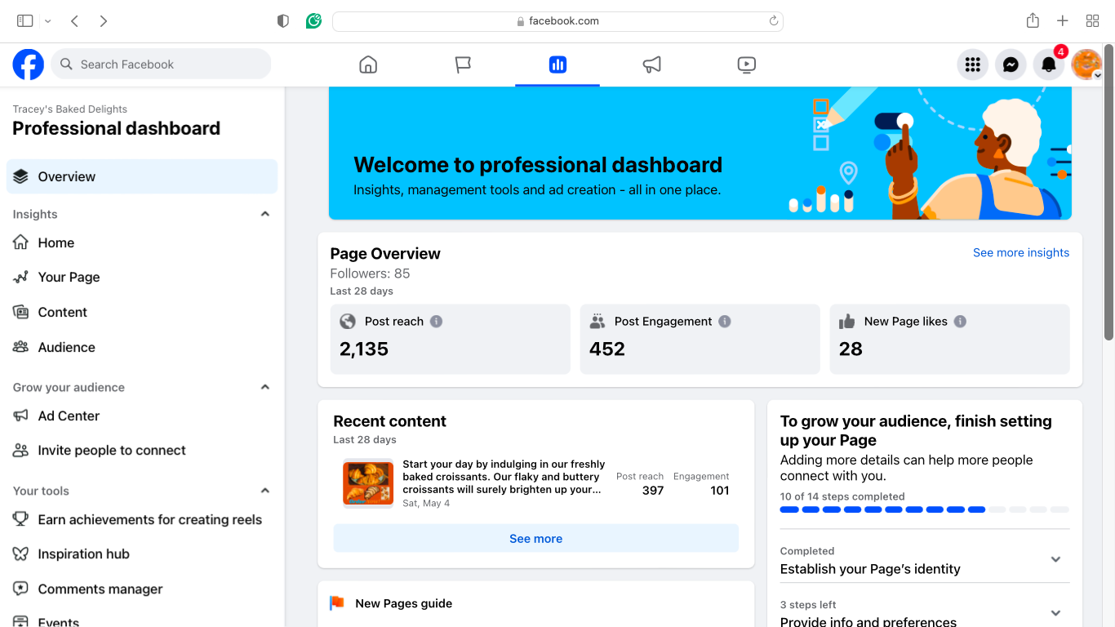Click the New Page likes value 28
The height and width of the screenshot is (627, 1115).
pos(851,349)
